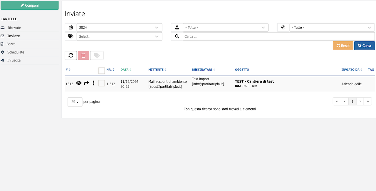Image resolution: width=376 pixels, height=191 pixels.
Task: Click the calendar icon beside the year filter
Action: click(x=71, y=28)
